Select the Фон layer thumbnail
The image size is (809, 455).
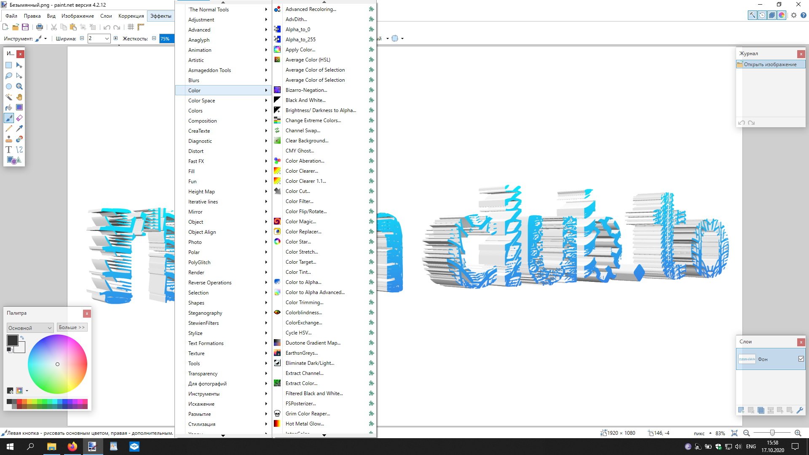[747, 359]
